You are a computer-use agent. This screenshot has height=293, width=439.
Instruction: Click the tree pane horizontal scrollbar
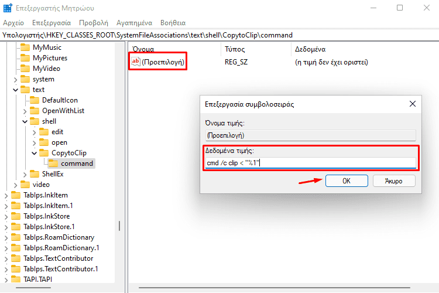point(33,288)
